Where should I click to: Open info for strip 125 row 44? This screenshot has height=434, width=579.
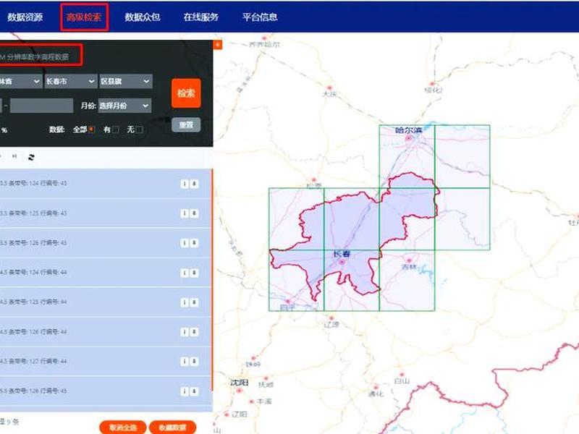coord(185,302)
